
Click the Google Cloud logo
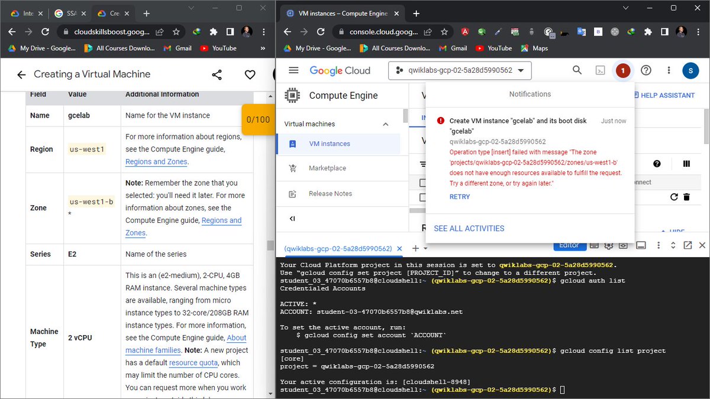click(x=340, y=70)
